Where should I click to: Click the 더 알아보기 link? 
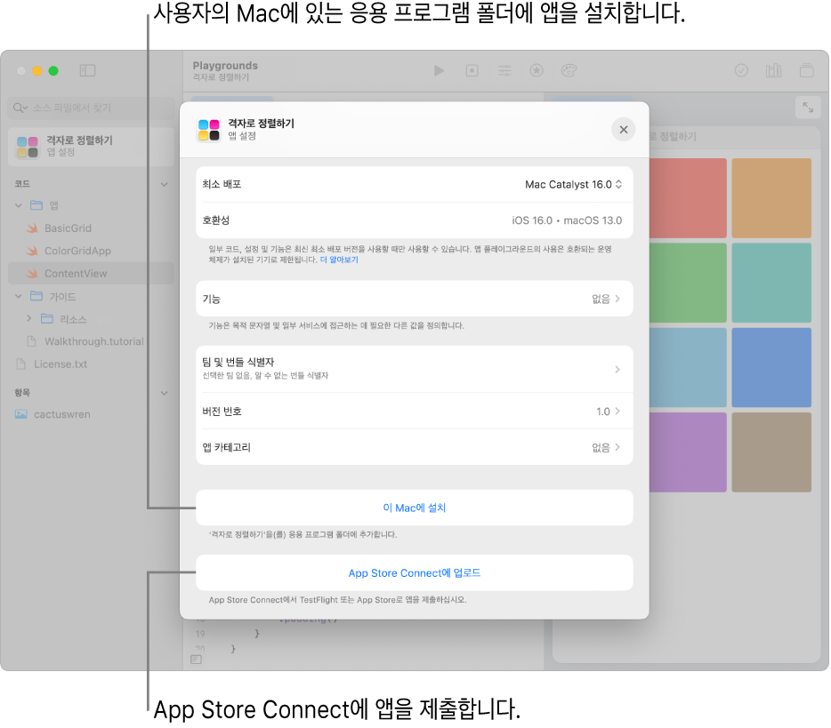pyautogui.click(x=339, y=260)
